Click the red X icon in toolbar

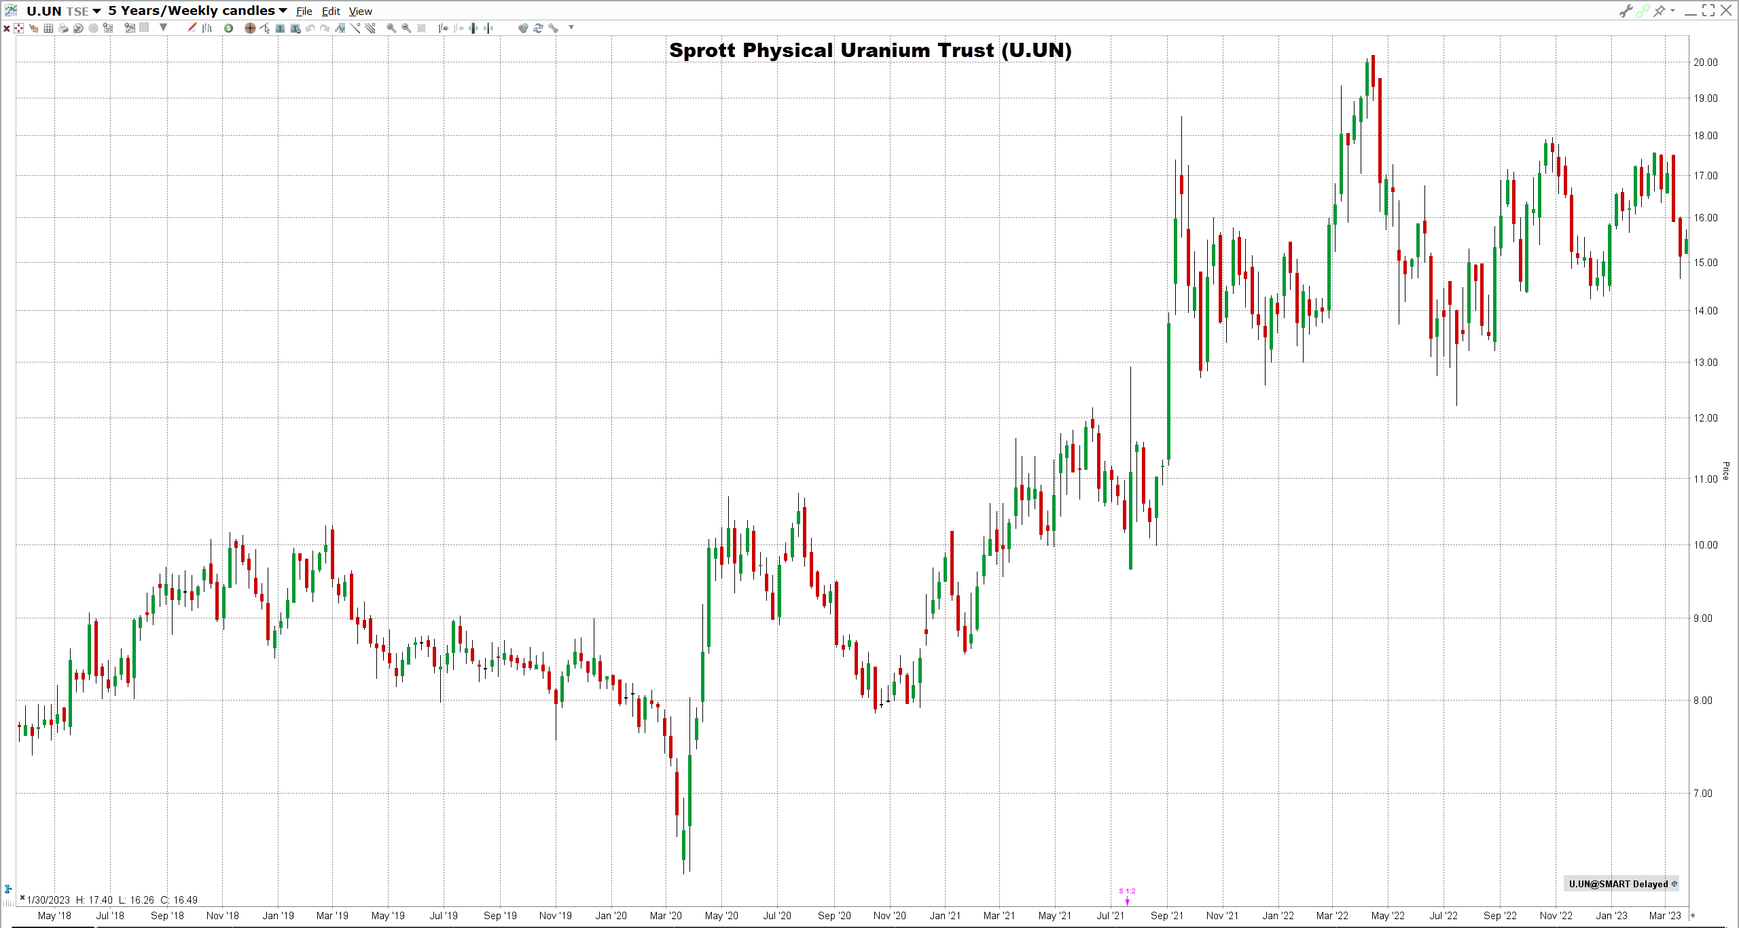(x=7, y=29)
